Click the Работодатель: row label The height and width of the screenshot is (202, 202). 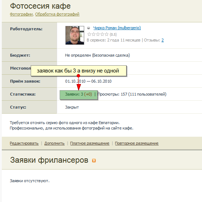(x=26, y=29)
